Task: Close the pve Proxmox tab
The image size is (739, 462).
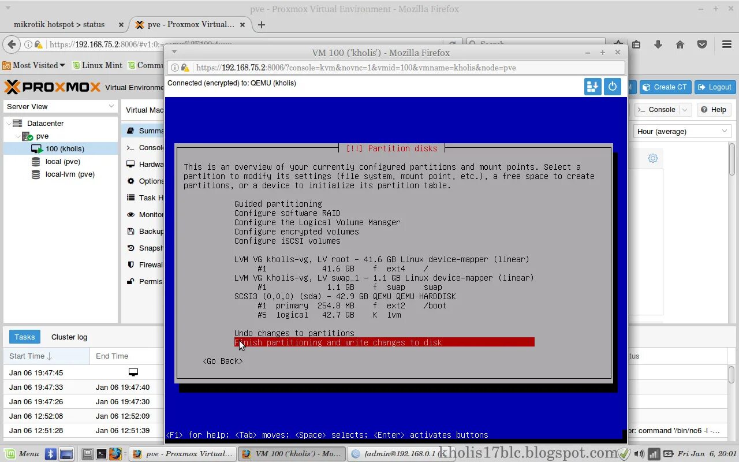Action: [242, 25]
